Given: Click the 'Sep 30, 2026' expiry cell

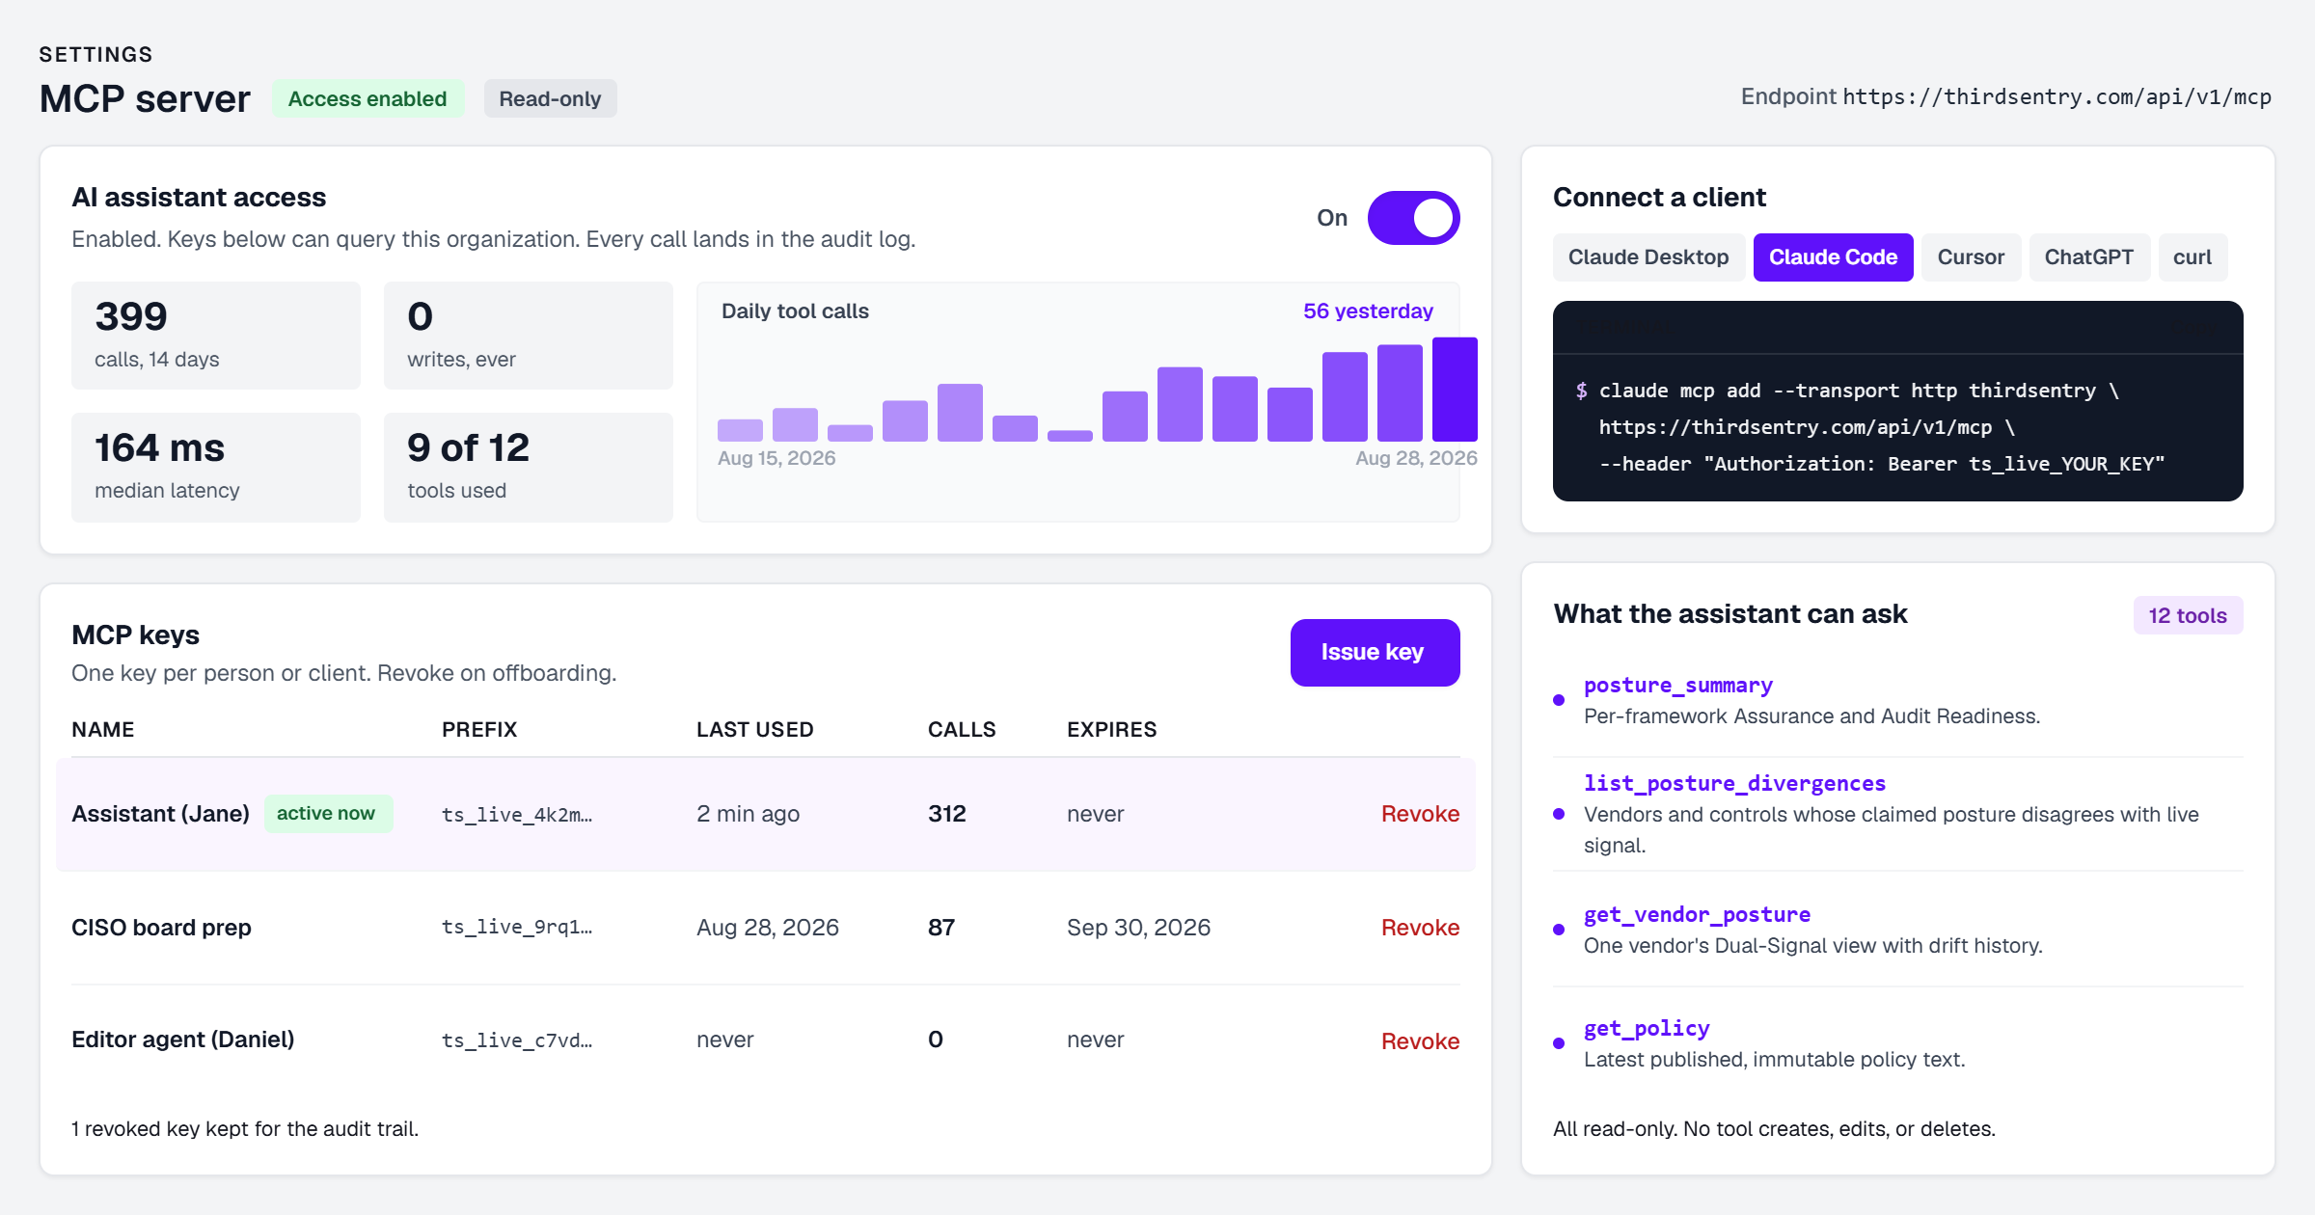Looking at the screenshot, I should pos(1138,928).
